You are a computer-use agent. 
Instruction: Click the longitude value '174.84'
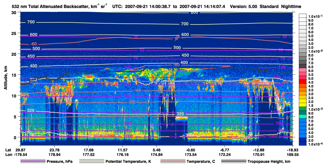tap(157, 154)
